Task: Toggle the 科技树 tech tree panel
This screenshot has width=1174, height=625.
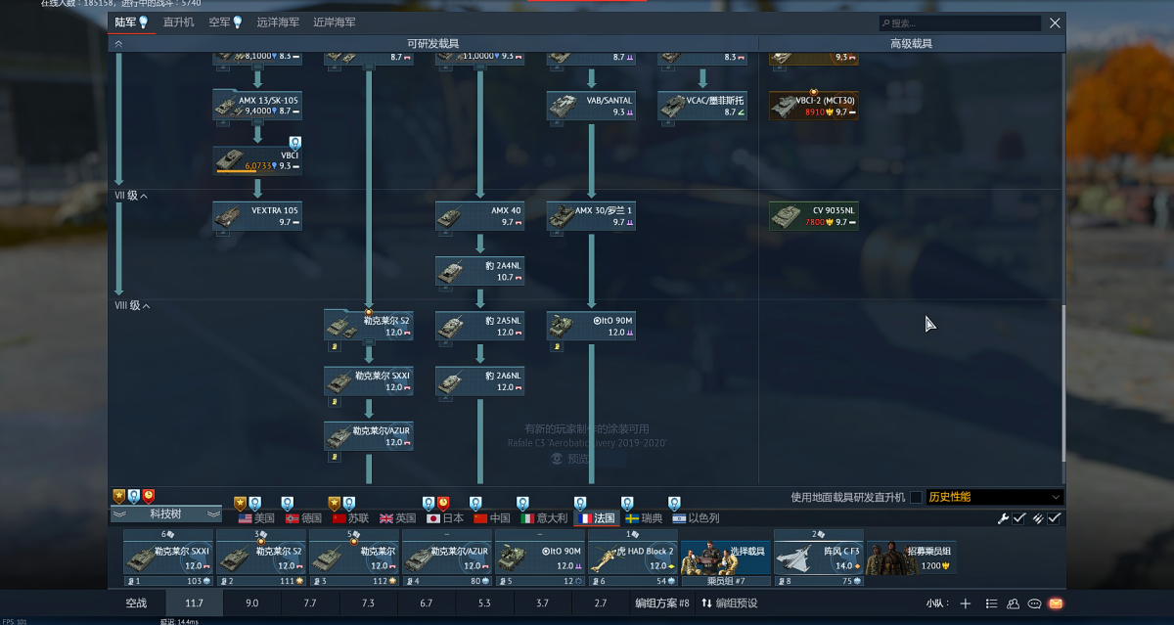Action: click(166, 513)
